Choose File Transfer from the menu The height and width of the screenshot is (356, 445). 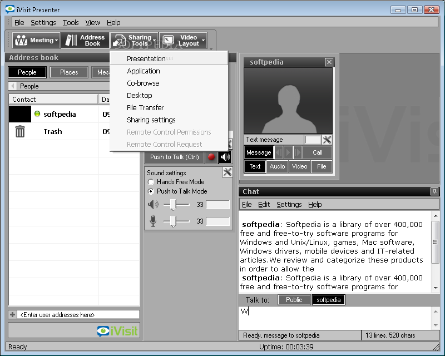coord(169,107)
